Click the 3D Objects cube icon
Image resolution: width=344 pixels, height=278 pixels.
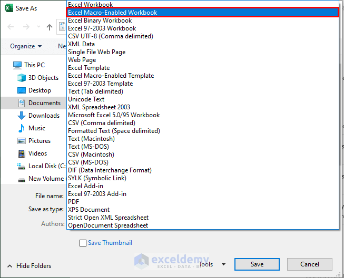pyautogui.click(x=22, y=78)
